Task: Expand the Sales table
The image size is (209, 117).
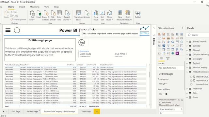Action: 187,93
